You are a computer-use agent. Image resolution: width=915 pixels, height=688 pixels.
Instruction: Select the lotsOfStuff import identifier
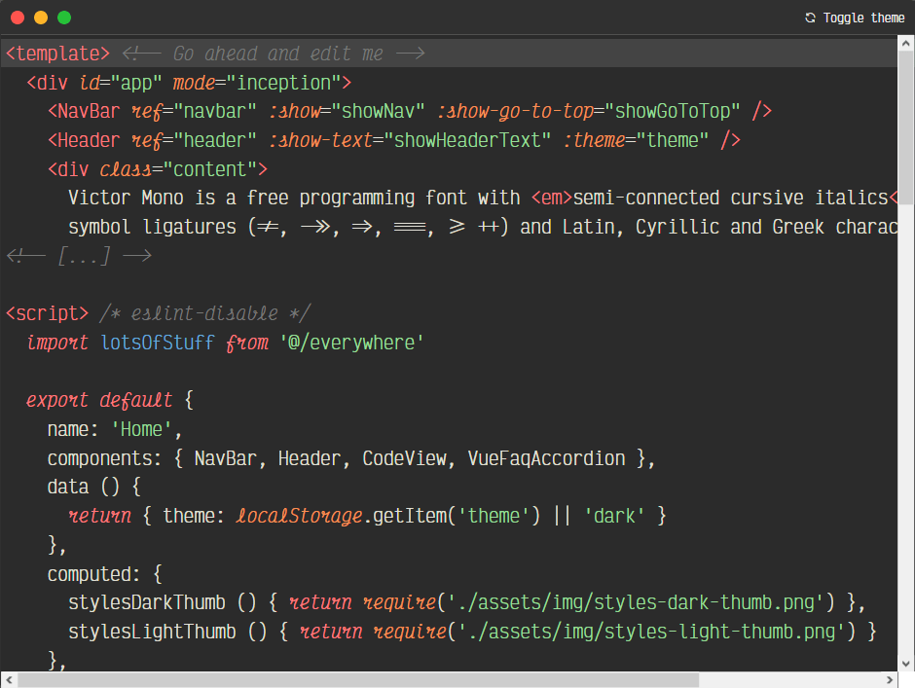(156, 343)
